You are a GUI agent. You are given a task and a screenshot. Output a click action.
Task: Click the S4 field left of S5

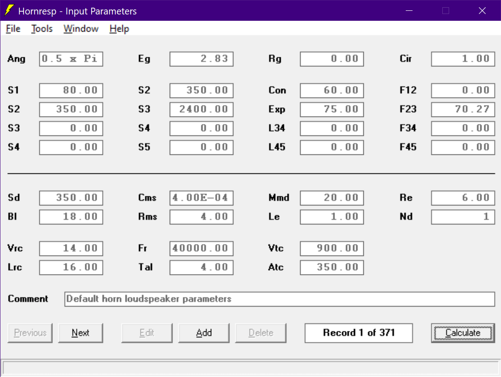coord(71,147)
